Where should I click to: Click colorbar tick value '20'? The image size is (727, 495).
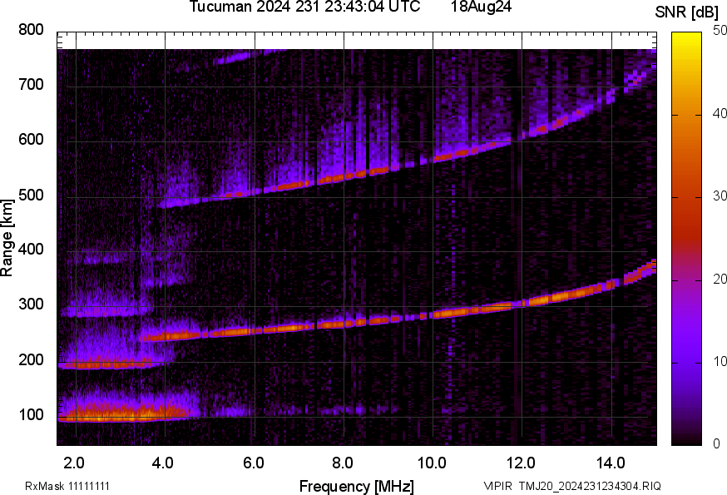[720, 280]
